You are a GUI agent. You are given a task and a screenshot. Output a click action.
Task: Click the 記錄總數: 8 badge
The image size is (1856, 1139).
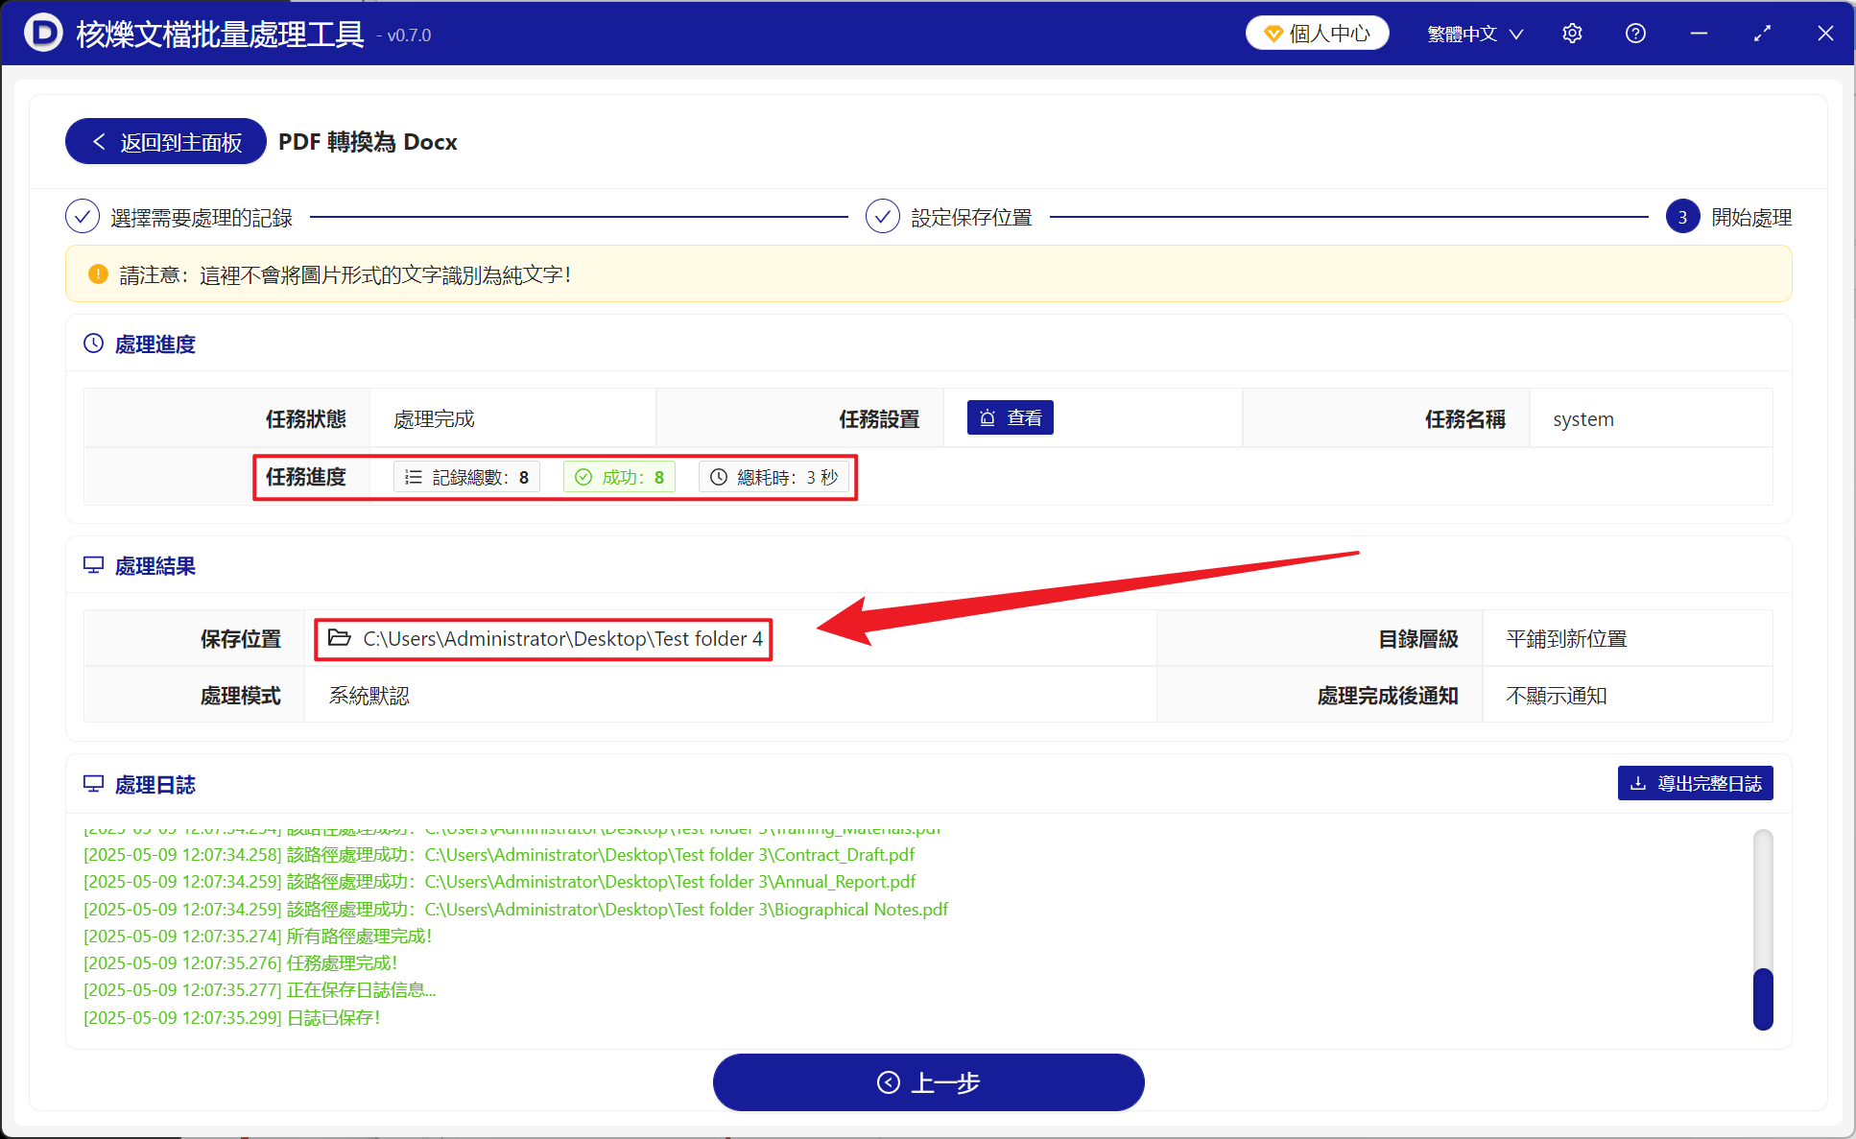(x=466, y=477)
